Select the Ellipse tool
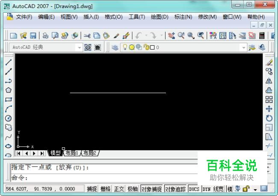 8,146
